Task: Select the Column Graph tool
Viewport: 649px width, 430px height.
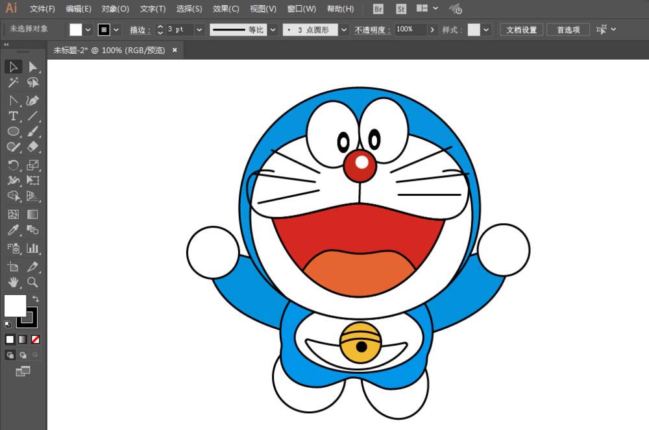Action: tap(32, 248)
